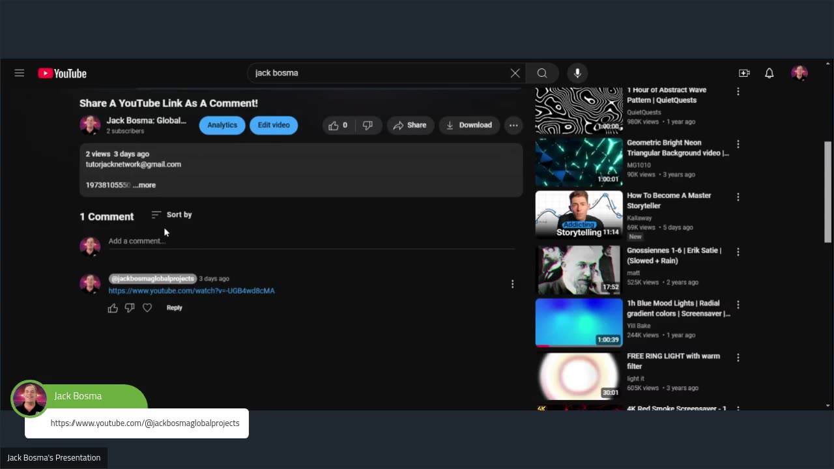
Task: Open the video's three-dot more actions
Action: 513,125
